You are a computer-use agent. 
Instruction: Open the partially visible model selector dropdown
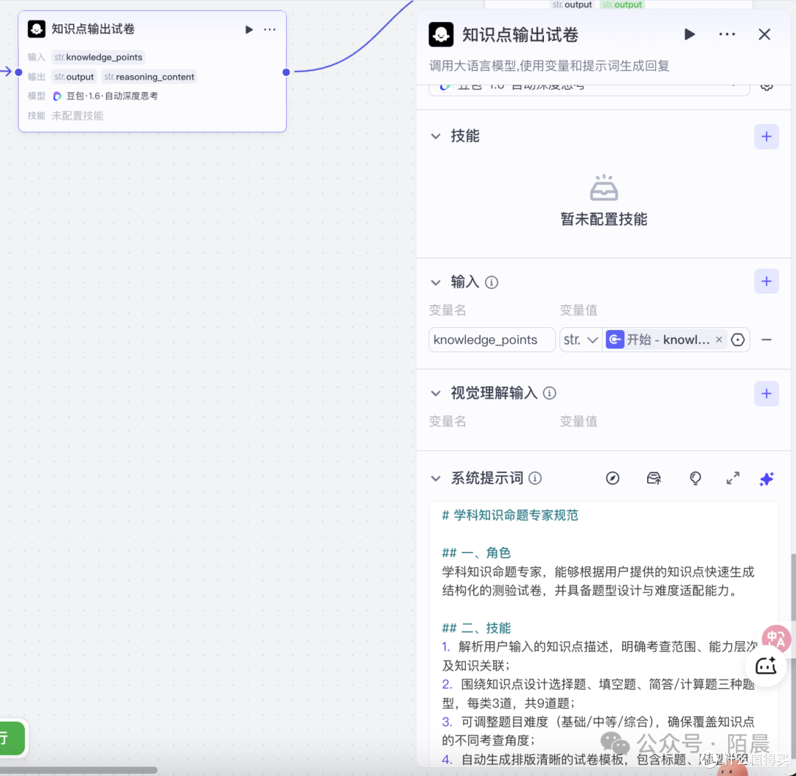coord(589,89)
